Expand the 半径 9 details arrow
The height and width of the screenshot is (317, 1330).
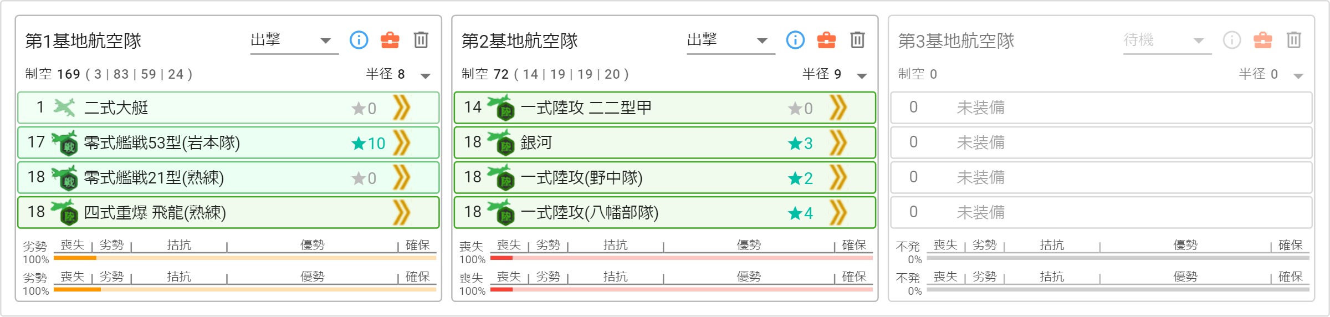coord(862,75)
